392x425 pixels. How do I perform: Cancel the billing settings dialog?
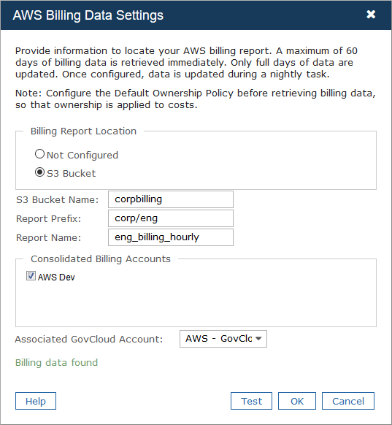(x=348, y=401)
